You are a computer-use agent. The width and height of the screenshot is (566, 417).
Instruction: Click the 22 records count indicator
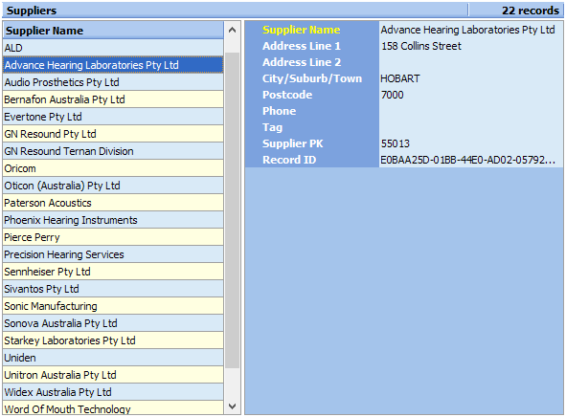click(531, 11)
